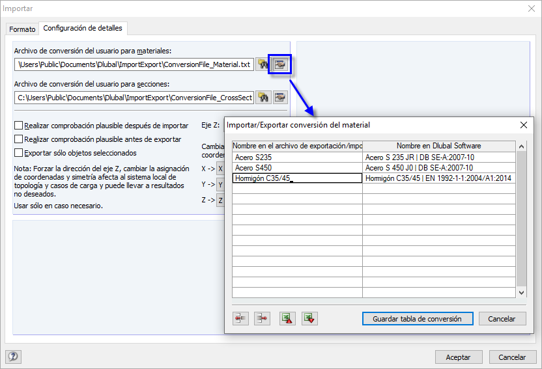Click Cancelar in the conversion dialog

[502, 319]
